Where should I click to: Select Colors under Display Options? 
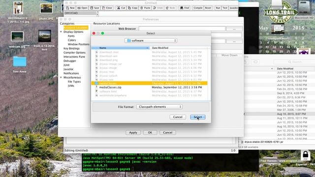coord(72,40)
